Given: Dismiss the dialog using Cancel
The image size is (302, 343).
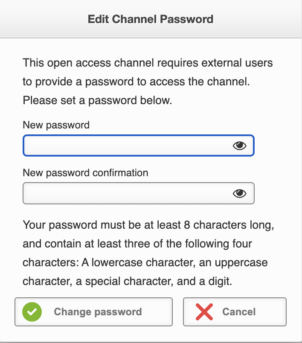Looking at the screenshot, I should click(235, 312).
